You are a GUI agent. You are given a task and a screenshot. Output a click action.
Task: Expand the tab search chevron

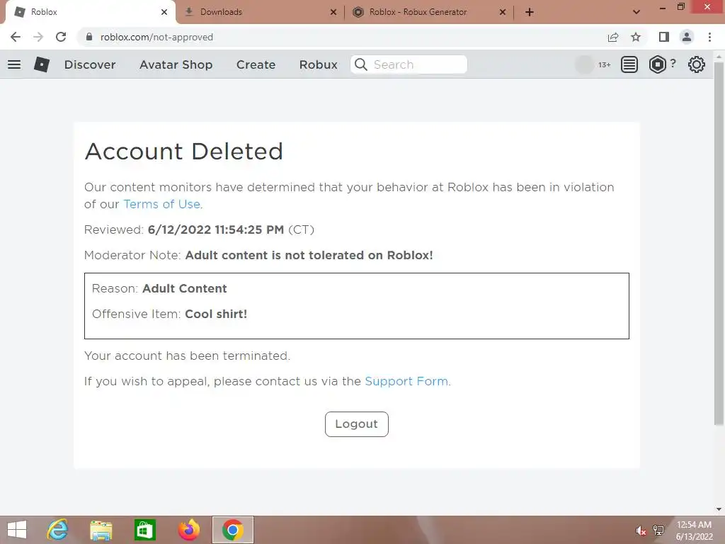click(636, 12)
